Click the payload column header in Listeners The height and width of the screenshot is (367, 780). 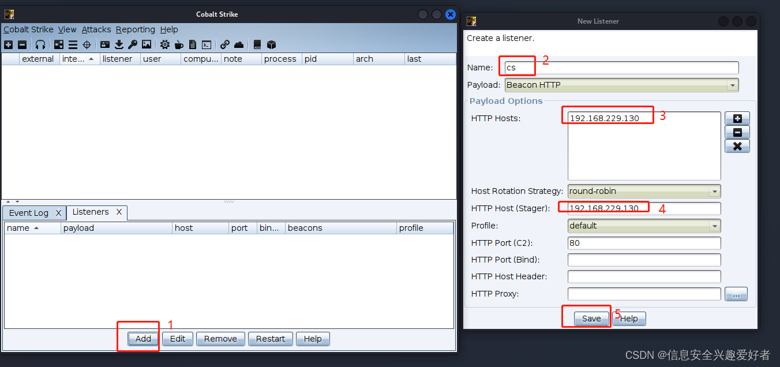pos(117,228)
